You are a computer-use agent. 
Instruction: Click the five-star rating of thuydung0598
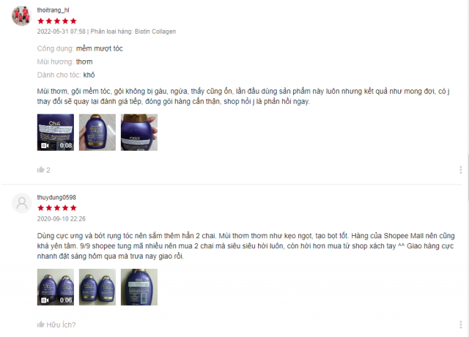tap(57, 208)
